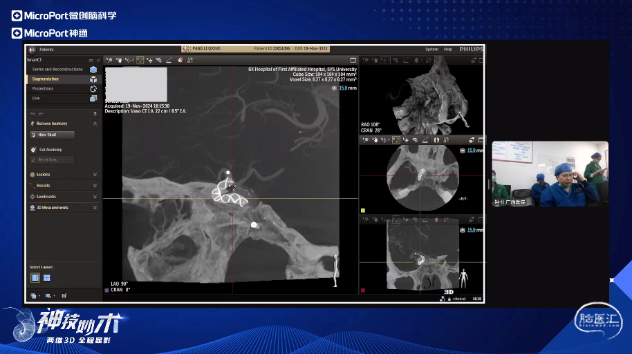Screen dimensions: 632x354
Task: Select the four-grid layout
Action: point(47,277)
